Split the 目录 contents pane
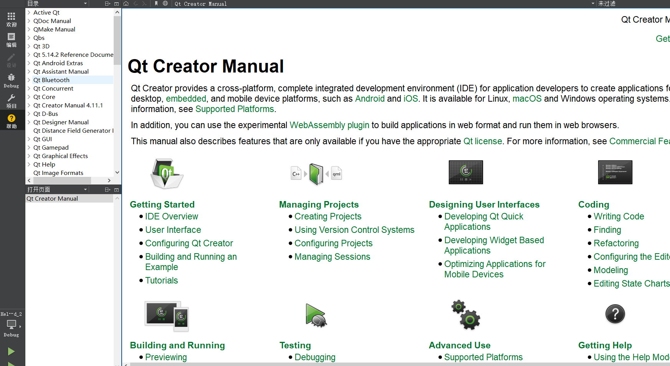 pos(108,3)
